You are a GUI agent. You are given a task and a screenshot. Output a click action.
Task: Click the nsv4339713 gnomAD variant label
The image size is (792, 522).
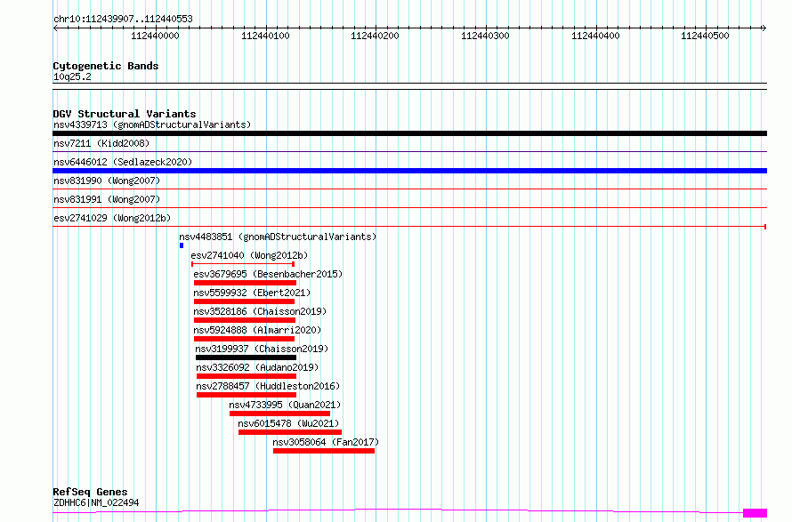[151, 124]
